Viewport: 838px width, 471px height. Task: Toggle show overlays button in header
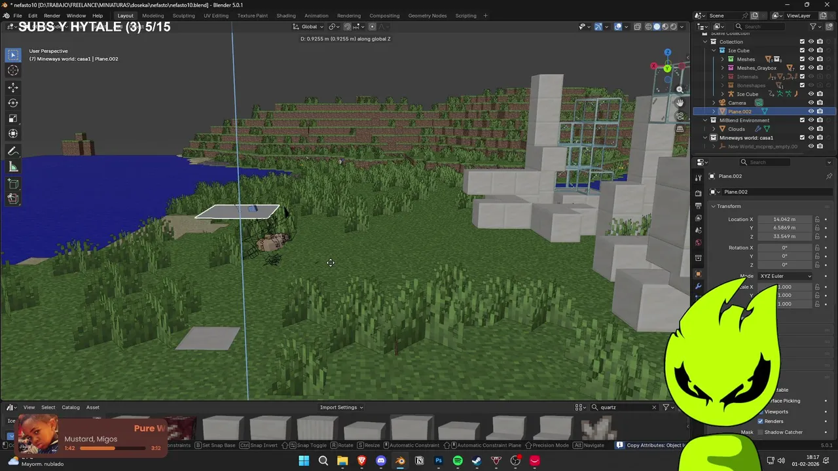(x=618, y=27)
